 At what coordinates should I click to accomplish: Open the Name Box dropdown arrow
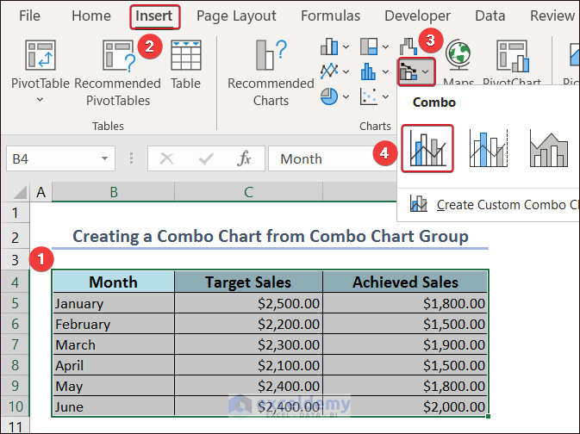coord(104,158)
